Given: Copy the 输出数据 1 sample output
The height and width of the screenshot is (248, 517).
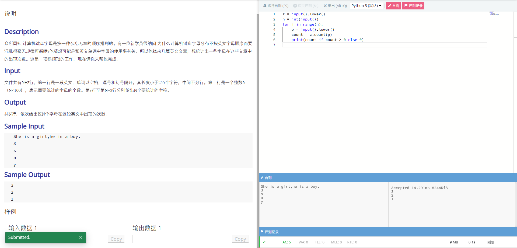Looking at the screenshot, I should coord(240,239).
